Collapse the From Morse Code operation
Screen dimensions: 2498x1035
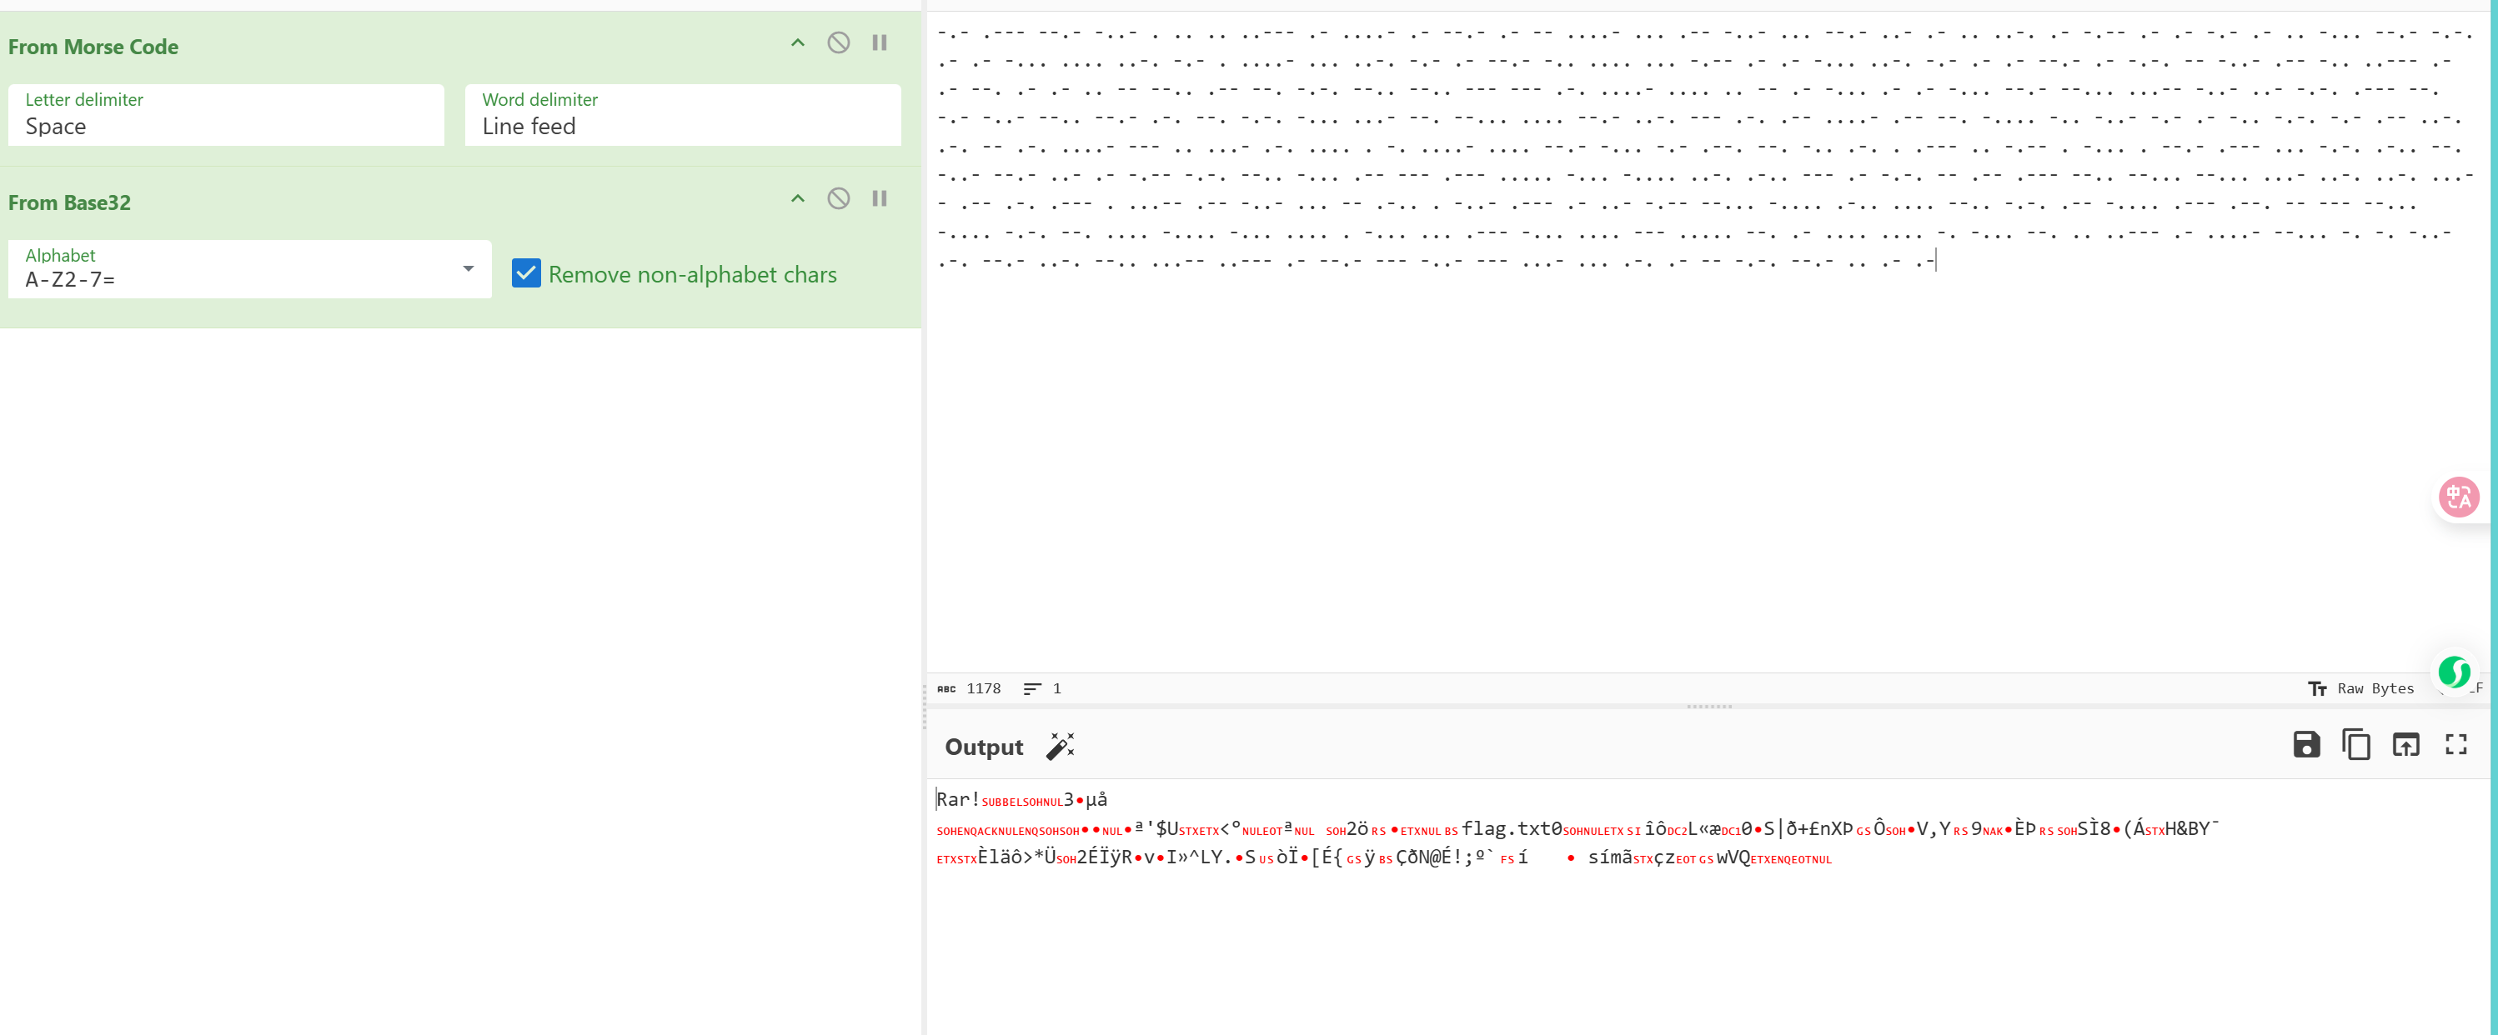(x=797, y=42)
